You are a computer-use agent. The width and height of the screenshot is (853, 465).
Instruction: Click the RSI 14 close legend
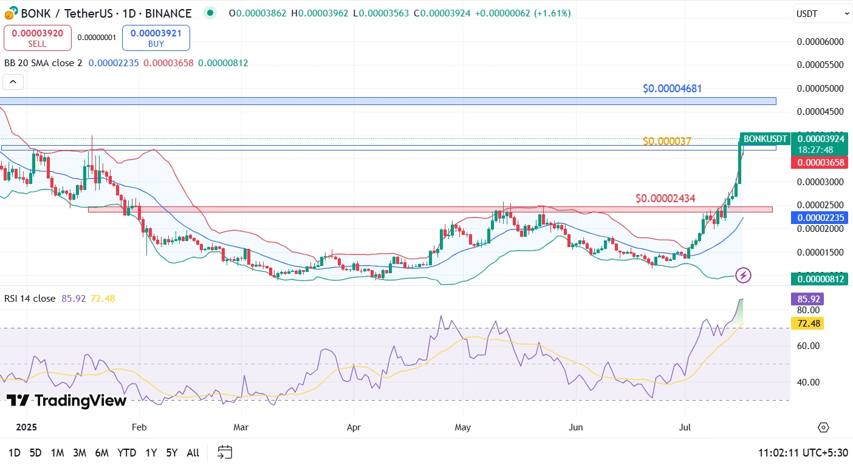(30, 299)
